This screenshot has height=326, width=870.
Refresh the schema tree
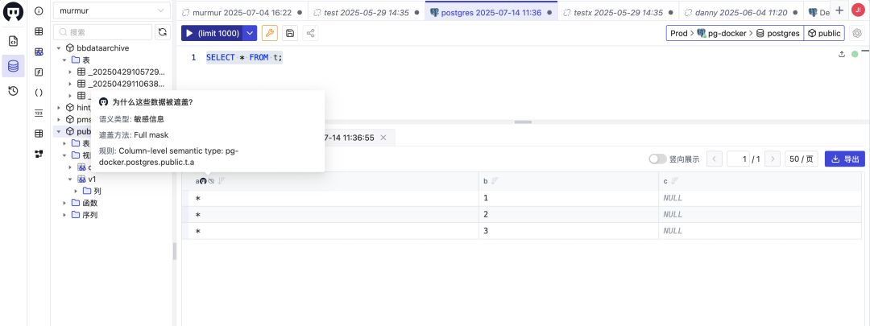pyautogui.click(x=162, y=32)
